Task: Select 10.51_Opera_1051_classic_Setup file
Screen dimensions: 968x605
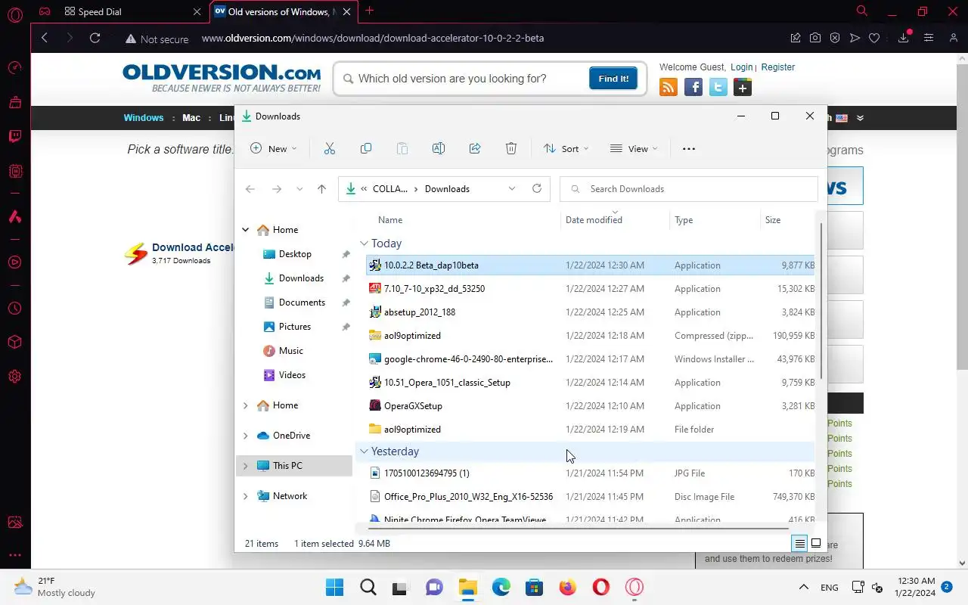Action: pyautogui.click(x=590, y=383)
